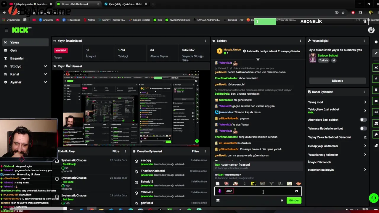Open Yapay Zeka ile Sohbet Denetimi external link
Screen dimensions: 379x213
tap(365, 137)
